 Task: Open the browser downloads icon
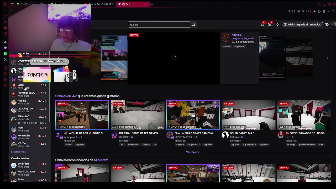coord(329,11)
